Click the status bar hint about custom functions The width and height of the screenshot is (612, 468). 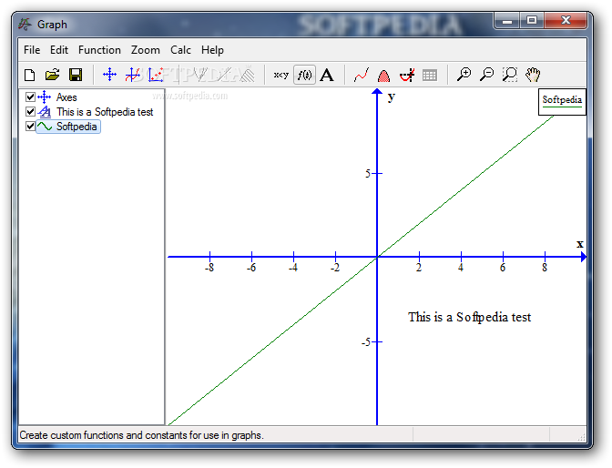[x=142, y=435]
